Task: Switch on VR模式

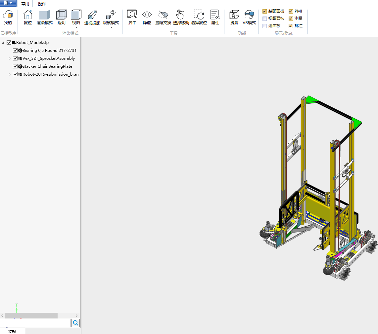Action: [x=249, y=17]
